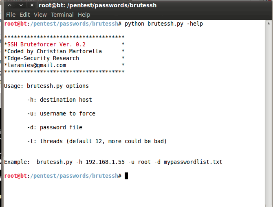
Task: Close the terminal window with X button
Action: point(31,5)
